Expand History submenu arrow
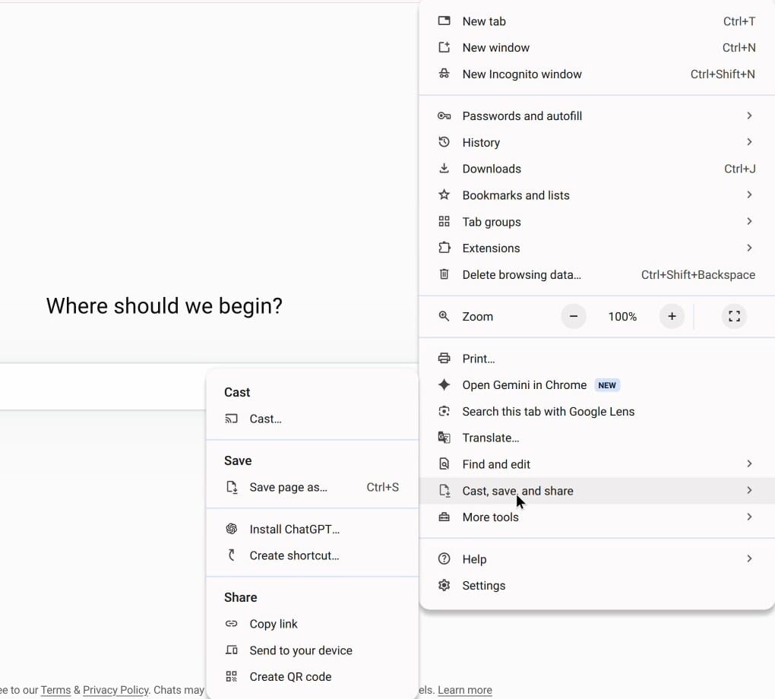This screenshot has height=699, width=775. point(749,142)
